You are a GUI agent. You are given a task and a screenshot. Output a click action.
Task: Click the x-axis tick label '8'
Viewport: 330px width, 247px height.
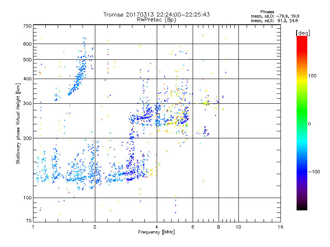tap(219, 227)
